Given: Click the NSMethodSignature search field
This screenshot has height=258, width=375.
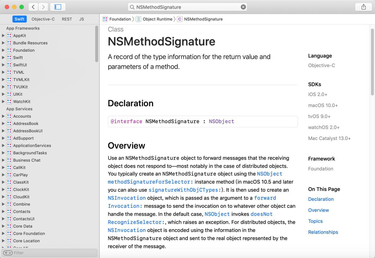Looking at the screenshot, I should pos(187,7).
